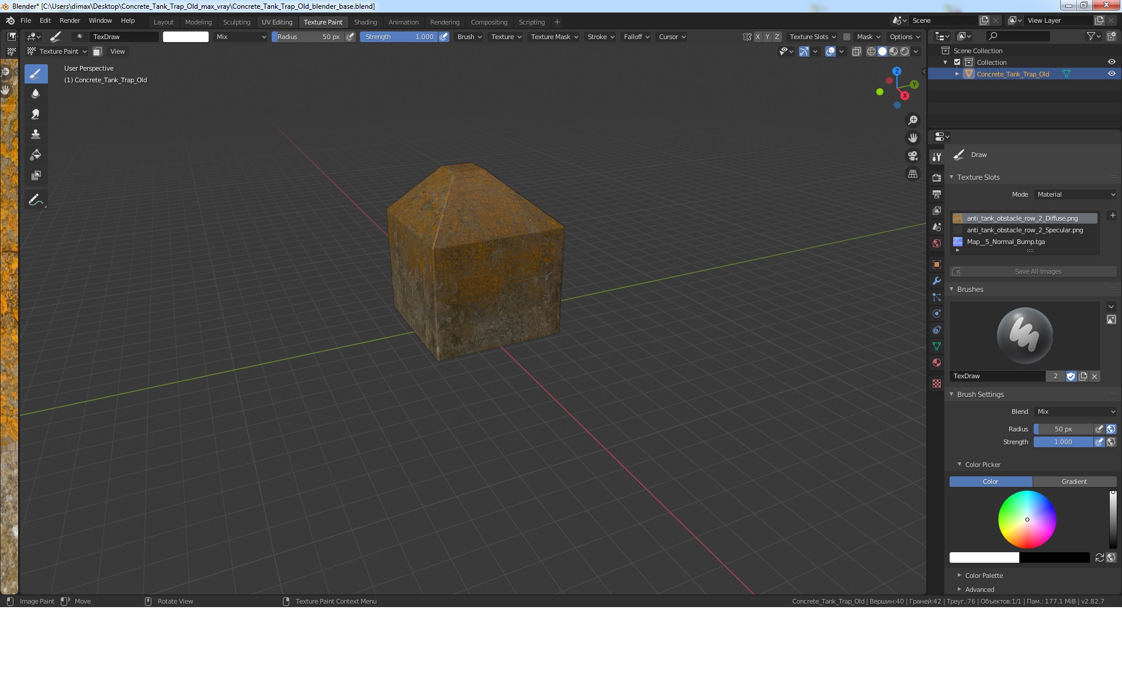The width and height of the screenshot is (1122, 676).
Task: Hide the Collection with its eye icon
Action: (1111, 62)
